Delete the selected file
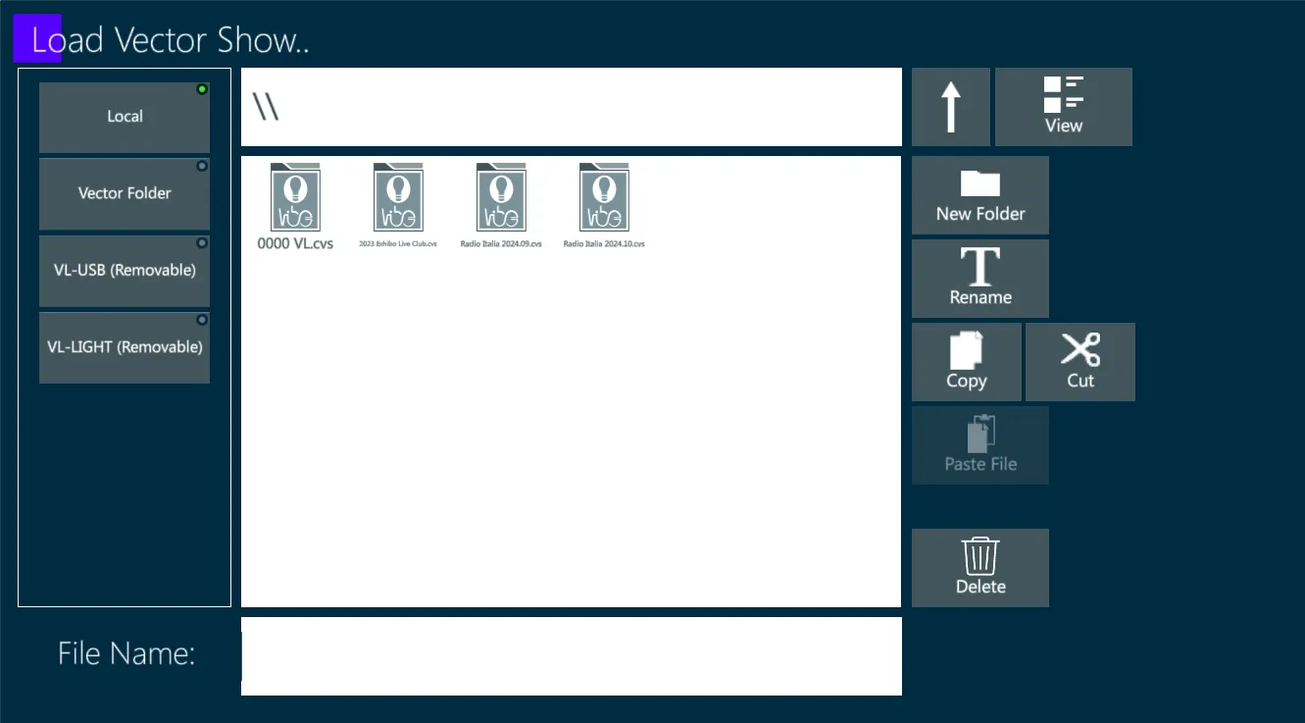 tap(980, 568)
